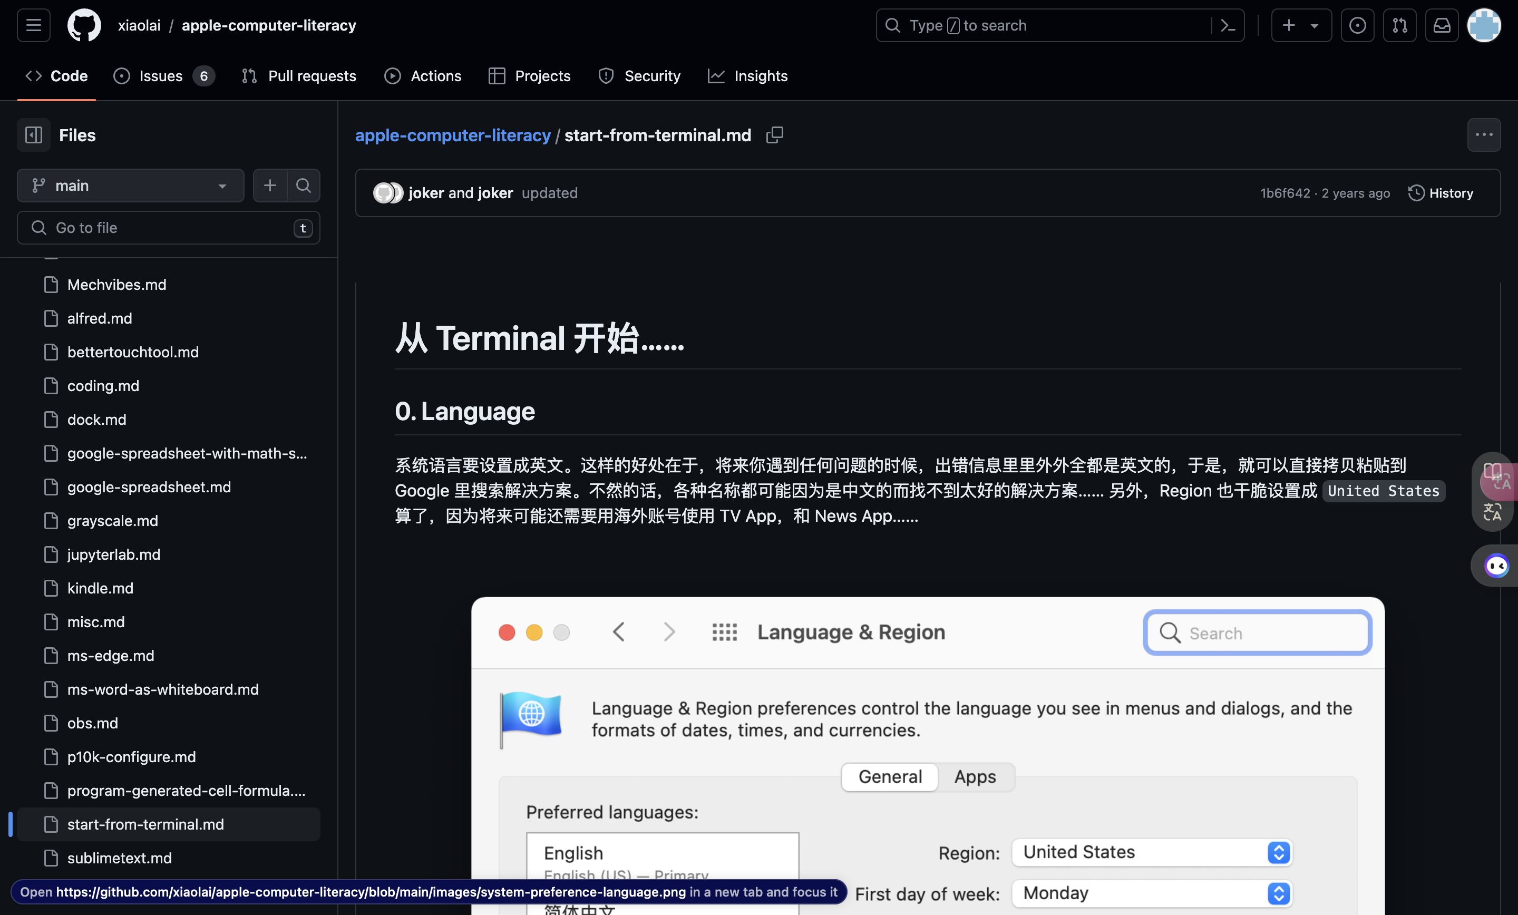View file commit History
1518x915 pixels.
click(1441, 193)
